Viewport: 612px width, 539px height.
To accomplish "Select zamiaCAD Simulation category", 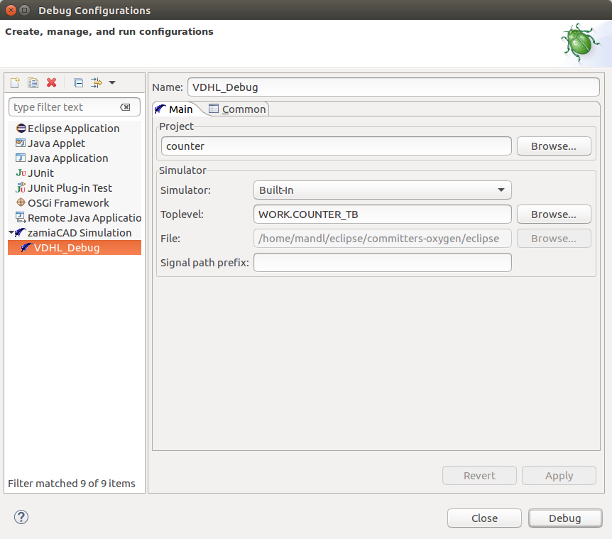I will 80,233.
